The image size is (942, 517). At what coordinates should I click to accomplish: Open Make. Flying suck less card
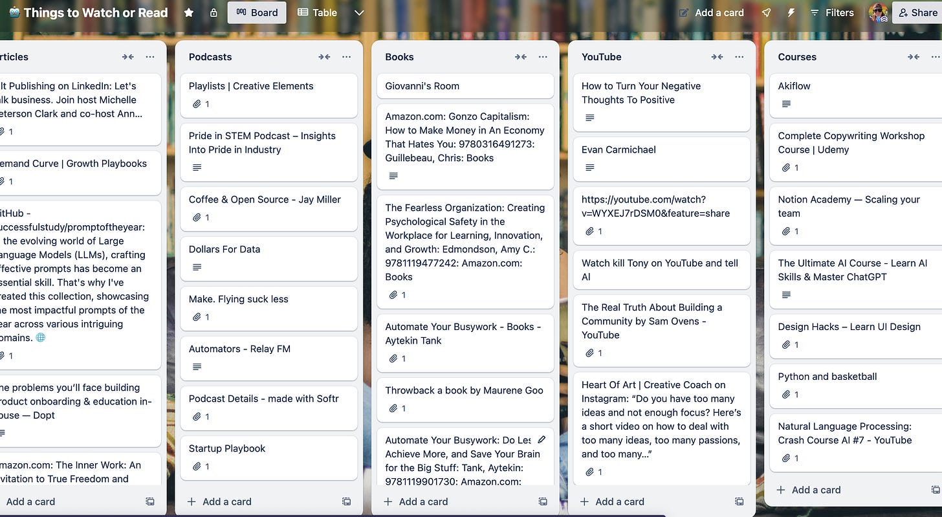pos(268,308)
